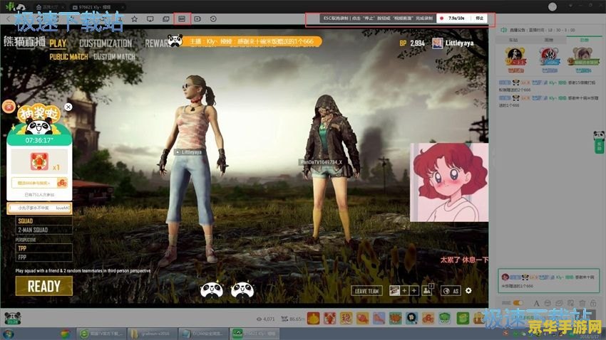Open the emoji picker in chat
606x340 pixels.
click(548, 304)
